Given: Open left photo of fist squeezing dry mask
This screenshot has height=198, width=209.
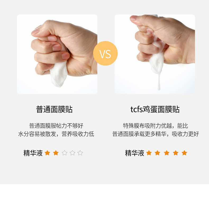Looking at the screenshot, I should pyautogui.click(x=57, y=54).
